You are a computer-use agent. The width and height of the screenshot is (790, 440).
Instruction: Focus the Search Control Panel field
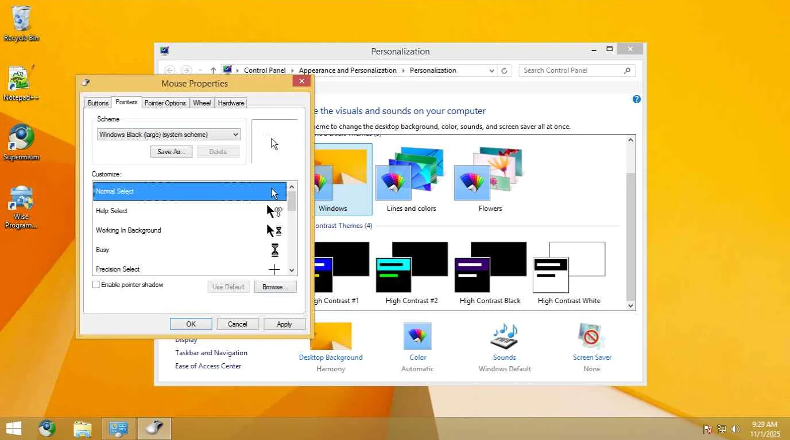click(578, 70)
